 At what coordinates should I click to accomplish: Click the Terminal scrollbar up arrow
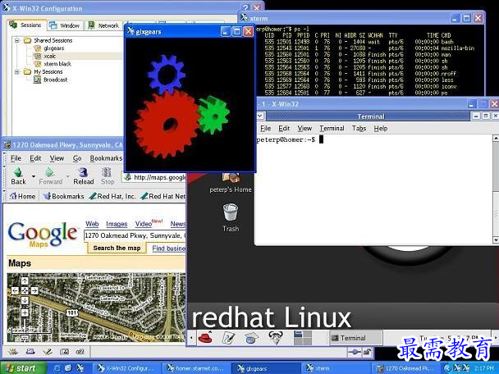click(496, 138)
